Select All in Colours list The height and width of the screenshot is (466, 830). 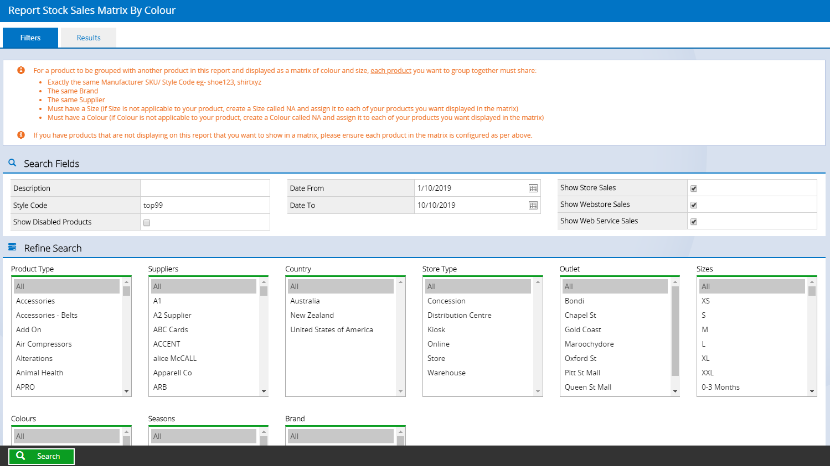(66, 436)
